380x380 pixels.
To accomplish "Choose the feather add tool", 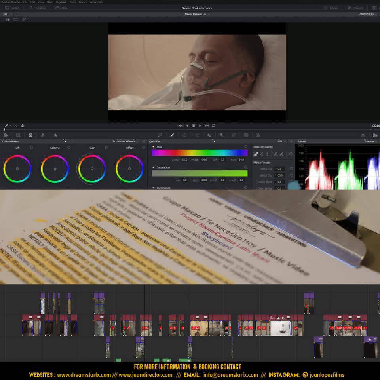I will pos(281,154).
